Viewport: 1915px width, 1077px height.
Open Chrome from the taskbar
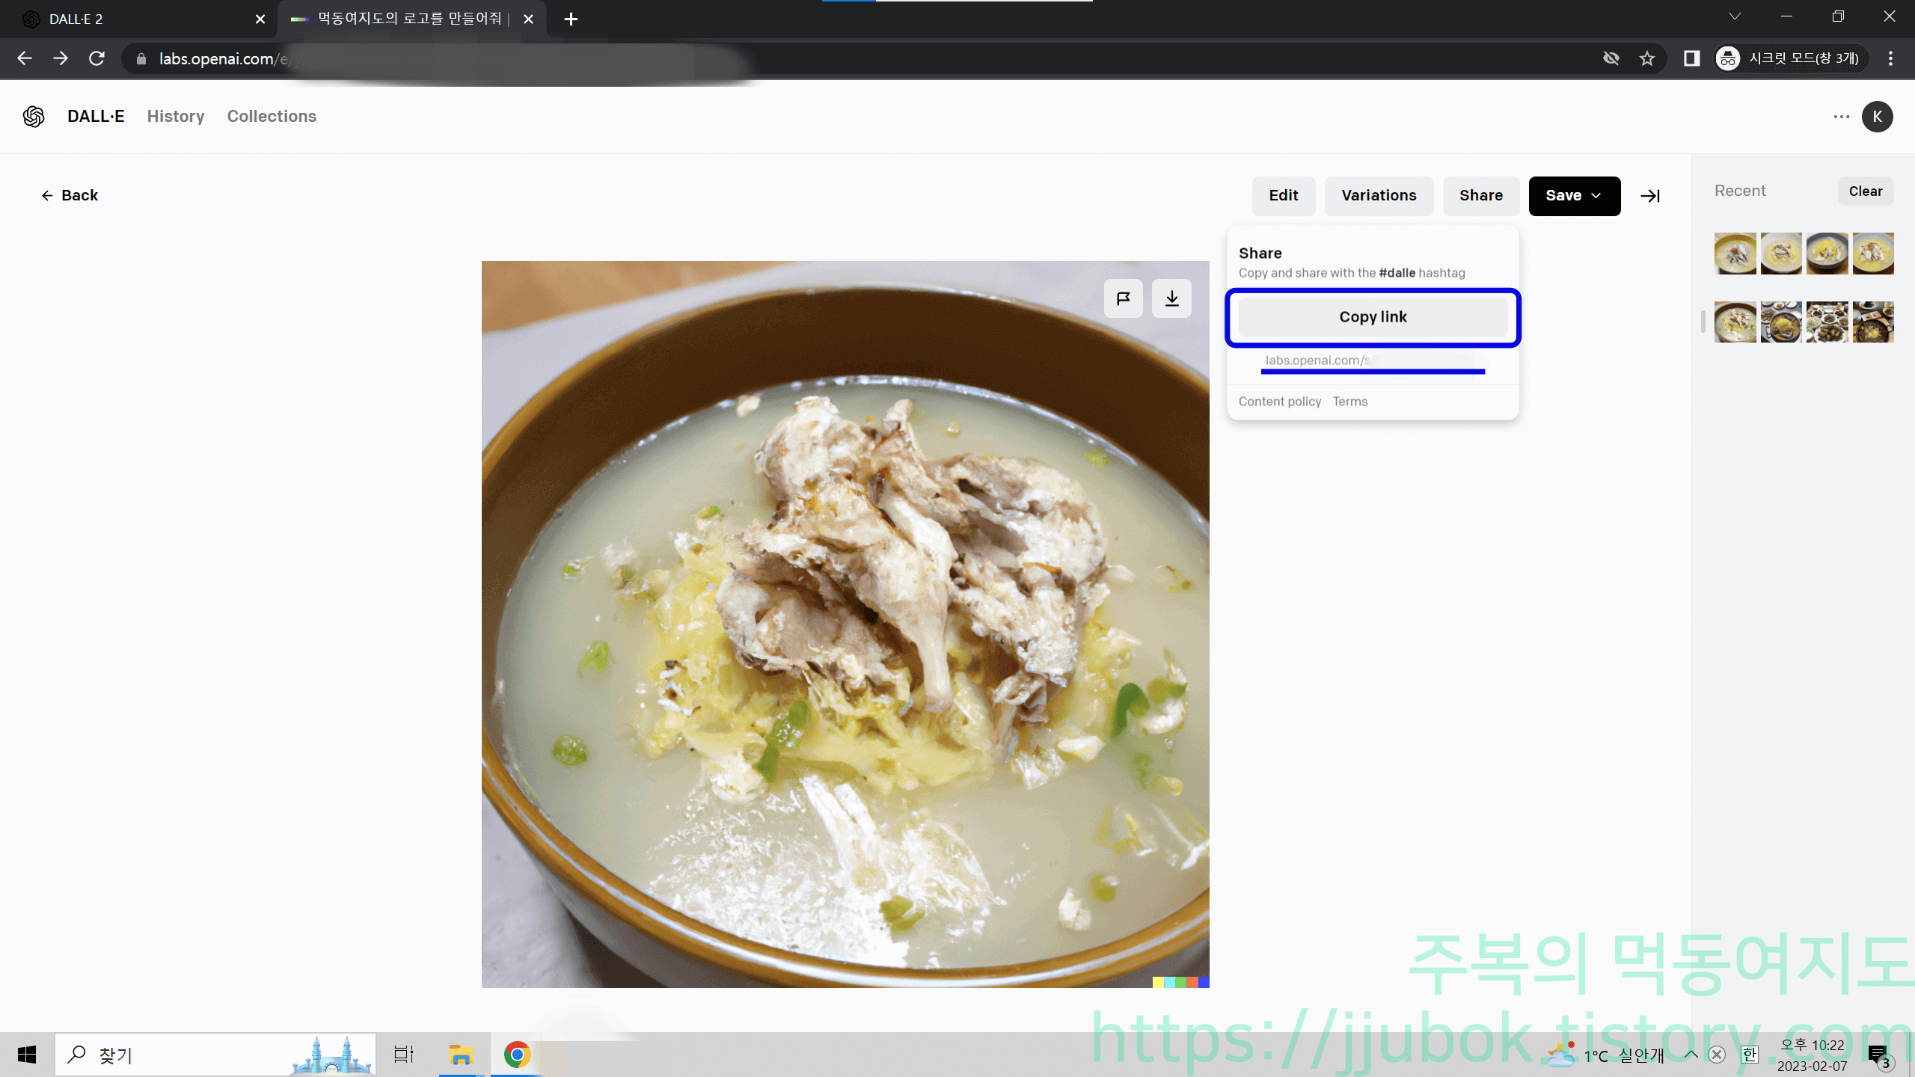[516, 1055]
